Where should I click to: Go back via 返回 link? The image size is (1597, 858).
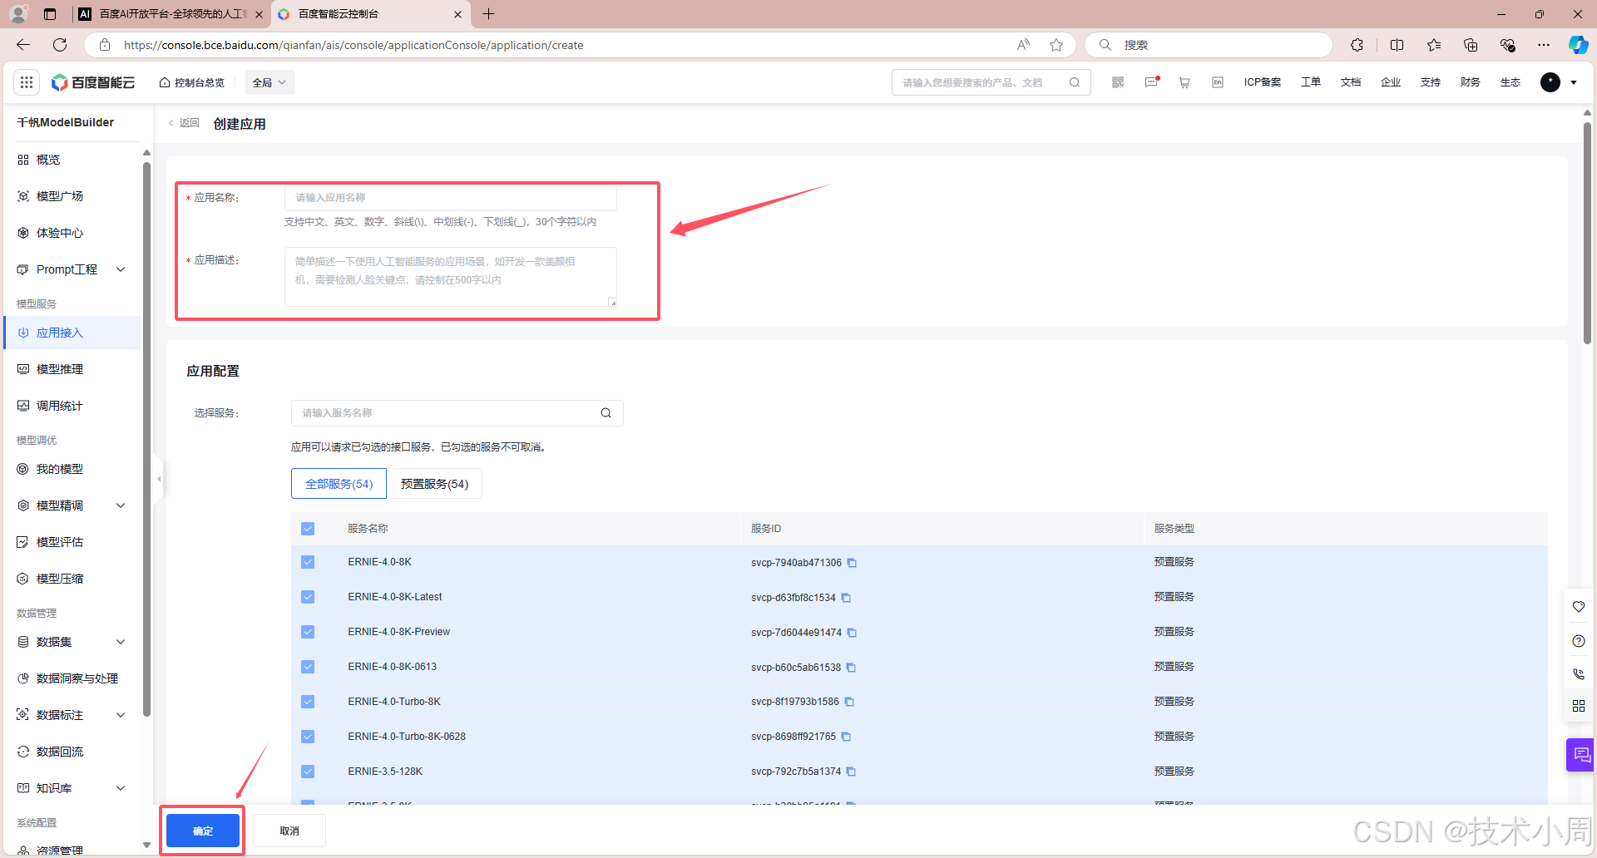coord(185,123)
